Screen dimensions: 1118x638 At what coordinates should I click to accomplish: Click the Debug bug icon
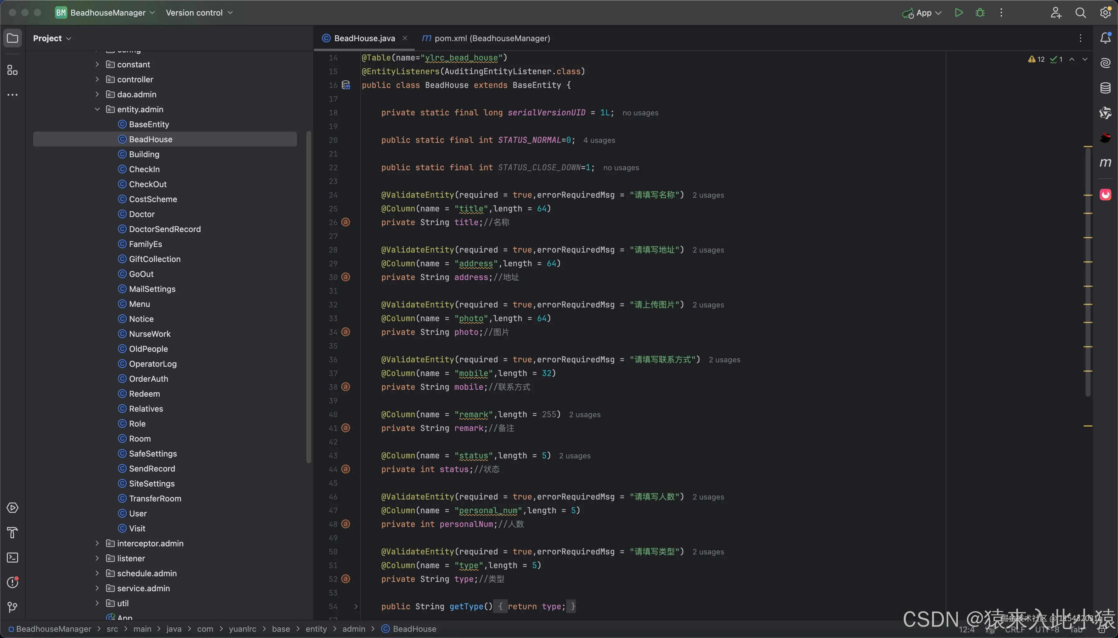(x=980, y=13)
